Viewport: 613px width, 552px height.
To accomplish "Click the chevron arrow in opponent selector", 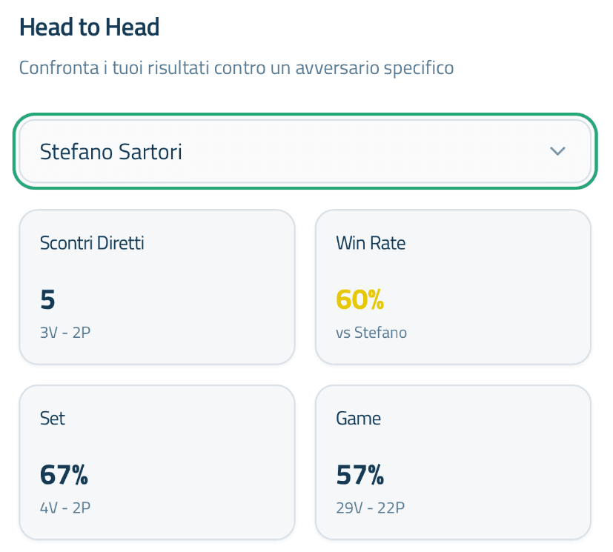I will click(557, 151).
